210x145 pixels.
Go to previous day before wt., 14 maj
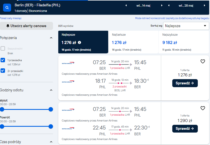tap(126, 6)
